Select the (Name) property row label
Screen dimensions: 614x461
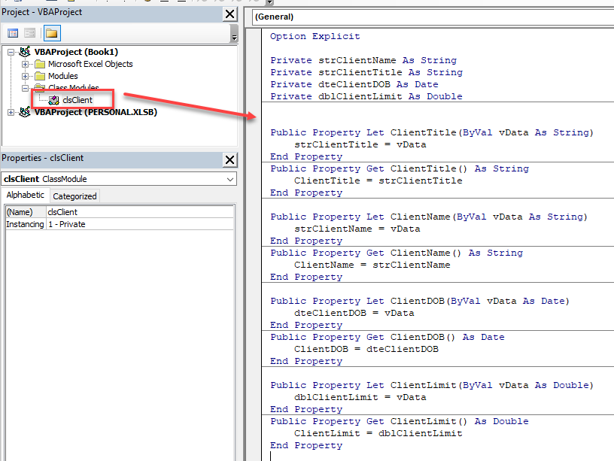pyautogui.click(x=26, y=212)
